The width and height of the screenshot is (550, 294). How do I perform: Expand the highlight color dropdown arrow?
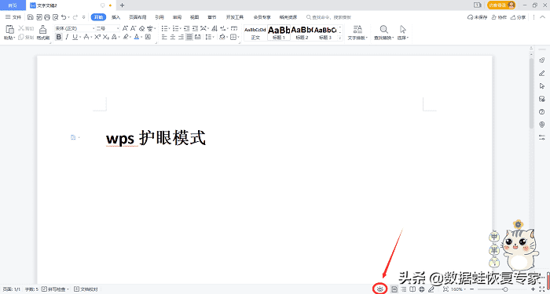coord(130,37)
